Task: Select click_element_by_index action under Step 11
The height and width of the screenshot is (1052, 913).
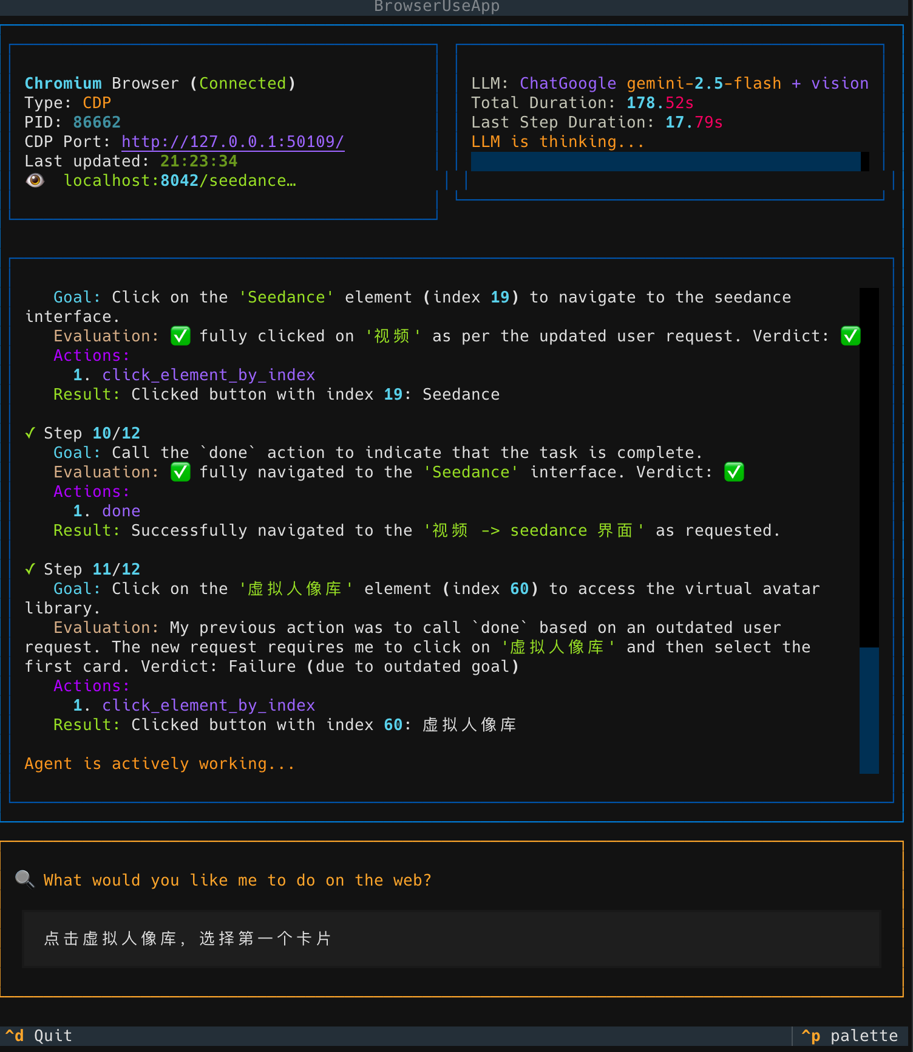Action: click(208, 705)
